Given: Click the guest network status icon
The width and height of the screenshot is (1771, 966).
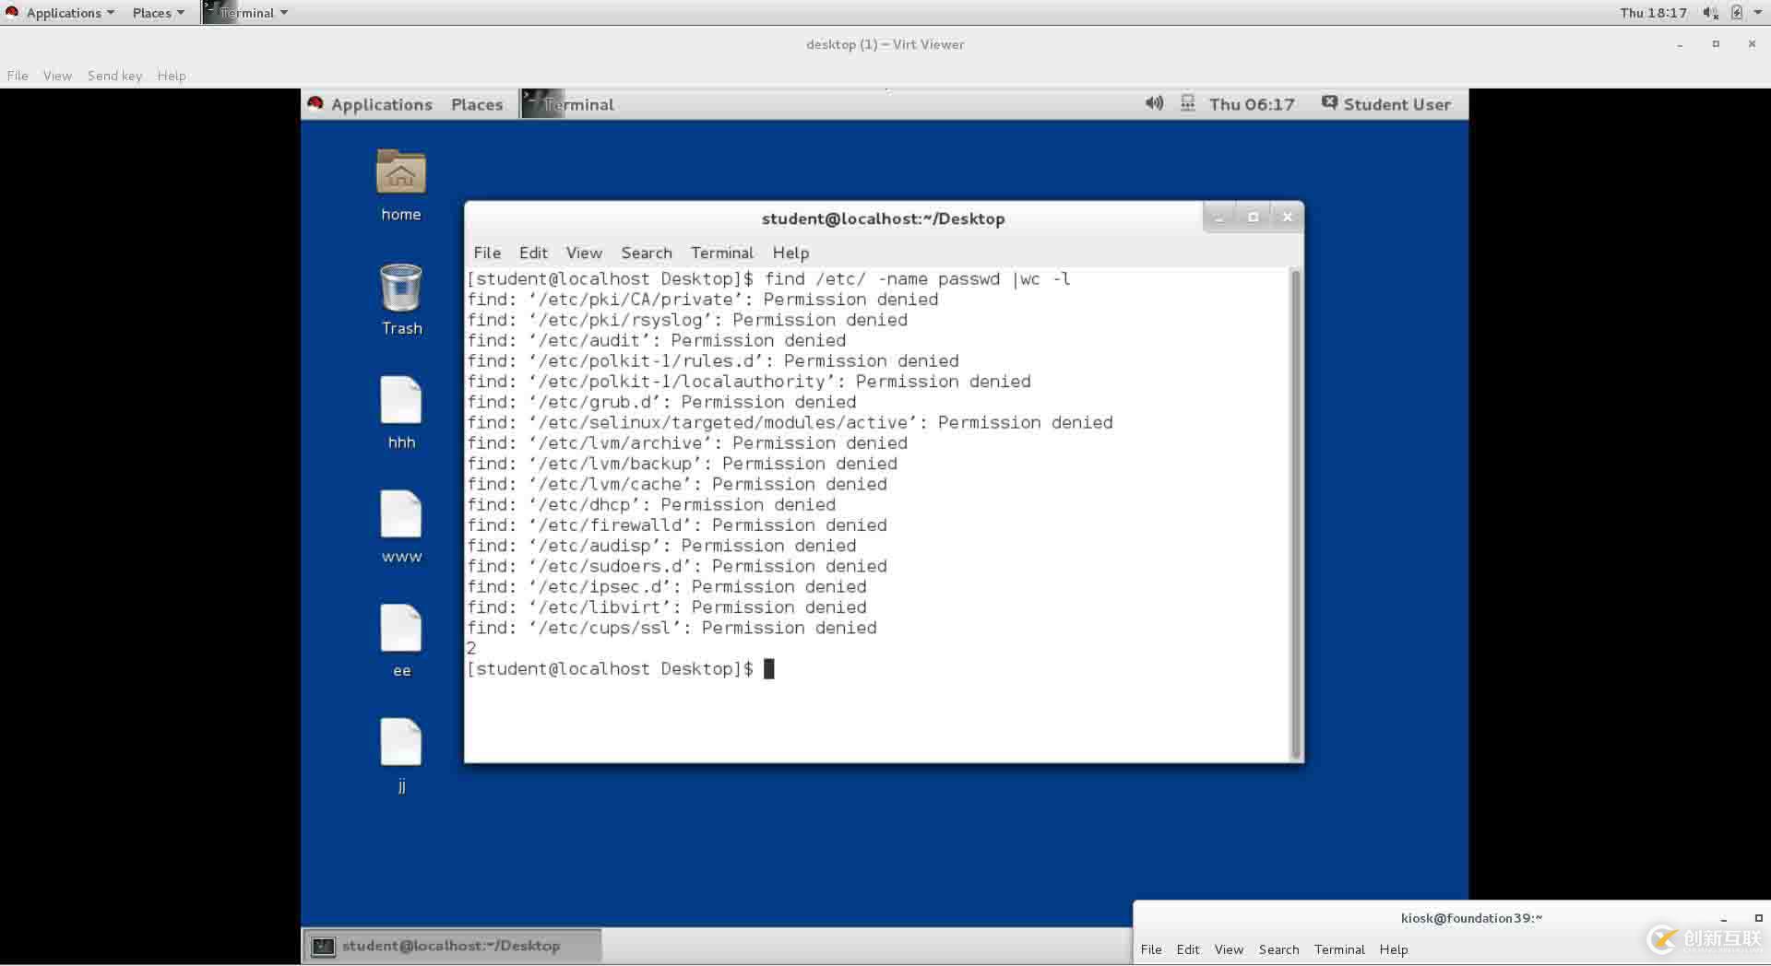Looking at the screenshot, I should [1188, 103].
